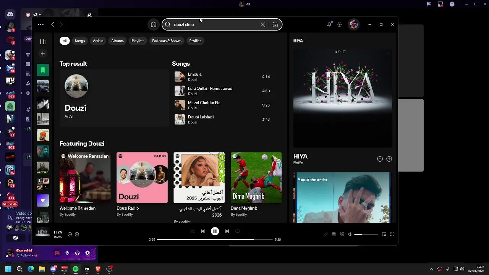
Task: Open Connect to a device
Action: (x=342, y=234)
